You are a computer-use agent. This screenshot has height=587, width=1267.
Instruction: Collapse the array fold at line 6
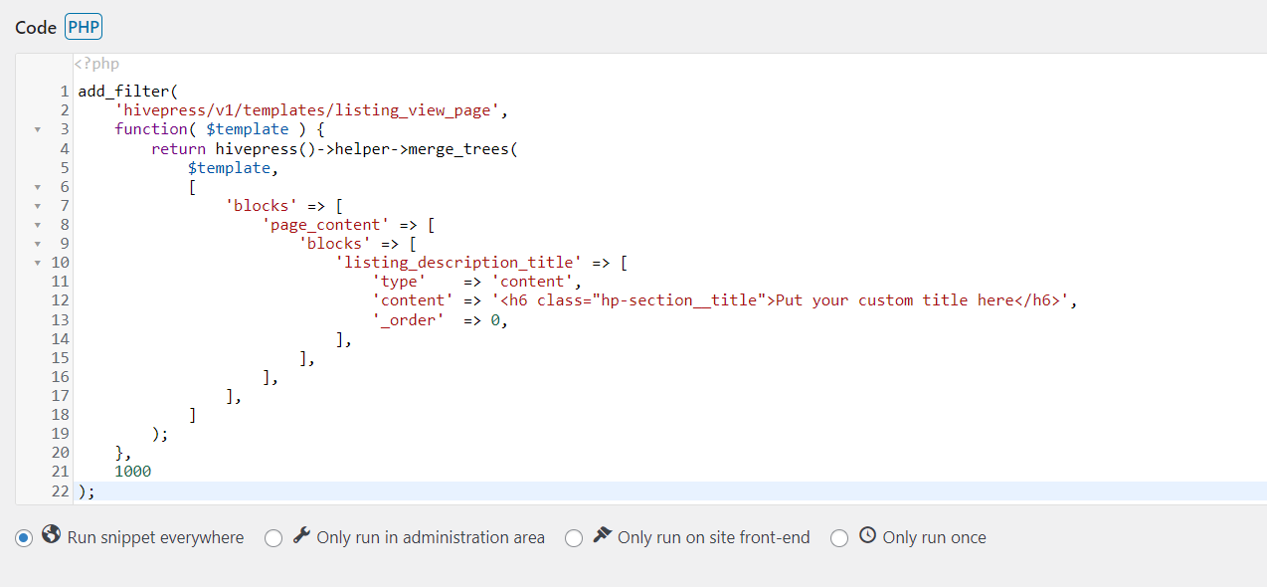tap(38, 187)
